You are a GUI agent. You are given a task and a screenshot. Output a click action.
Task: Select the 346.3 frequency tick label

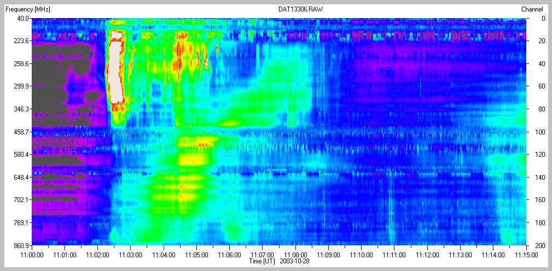21,109
